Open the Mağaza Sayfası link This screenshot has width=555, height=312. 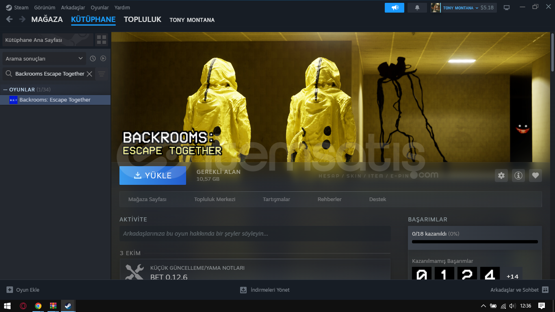[x=147, y=199]
